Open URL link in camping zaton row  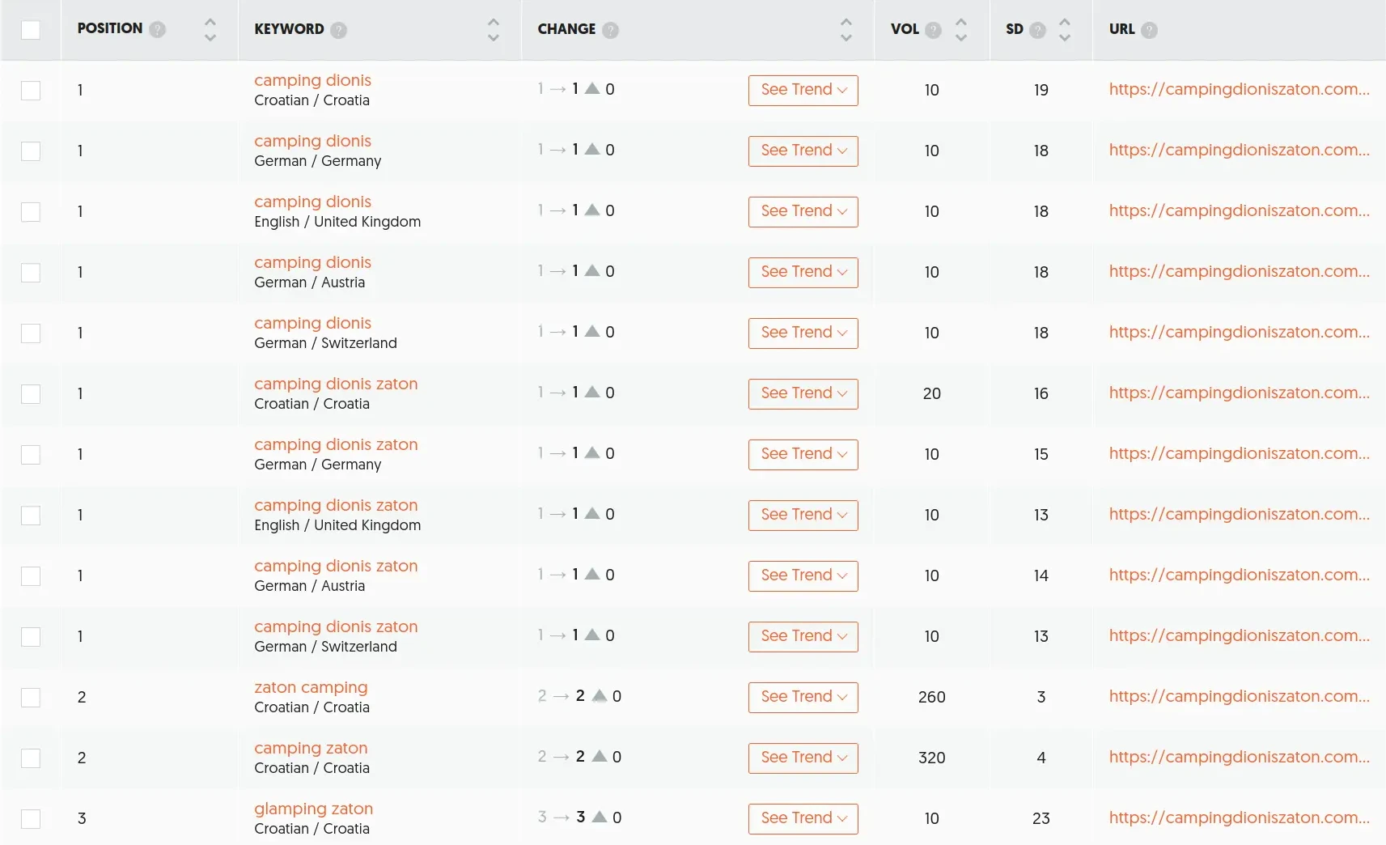pyautogui.click(x=1238, y=757)
